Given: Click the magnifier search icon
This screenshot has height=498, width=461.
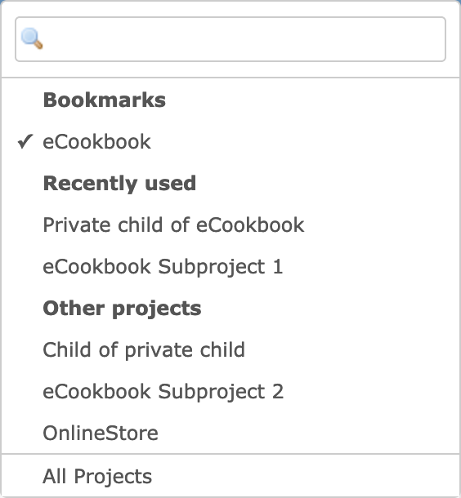Looking at the screenshot, I should pyautogui.click(x=32, y=38).
